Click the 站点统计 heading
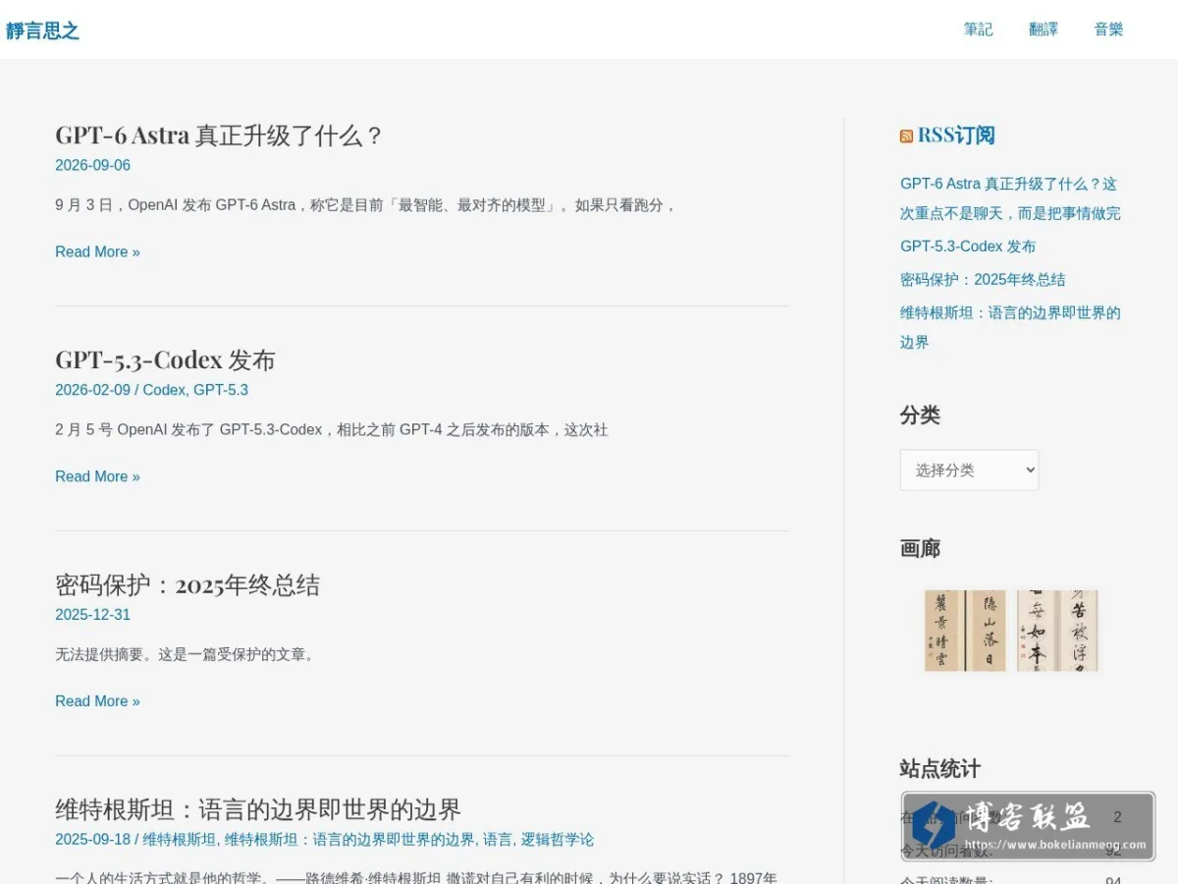Screen dimensions: 1178x884 [x=939, y=769]
